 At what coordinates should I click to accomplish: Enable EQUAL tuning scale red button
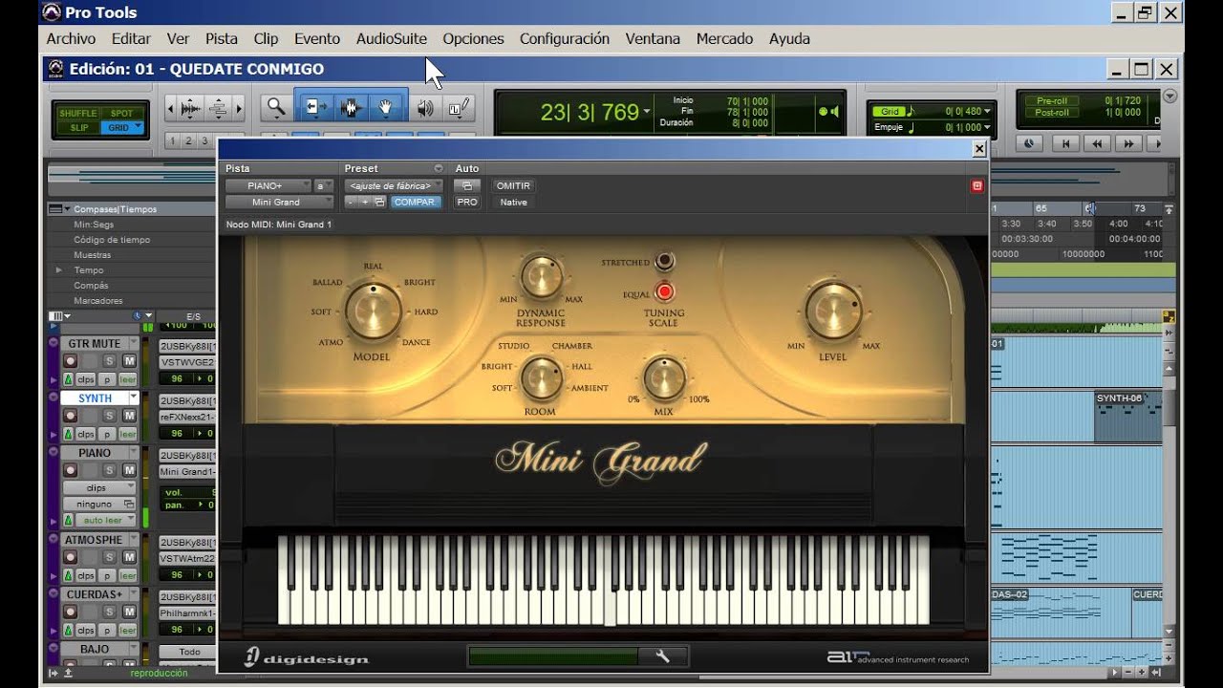pyautogui.click(x=664, y=292)
